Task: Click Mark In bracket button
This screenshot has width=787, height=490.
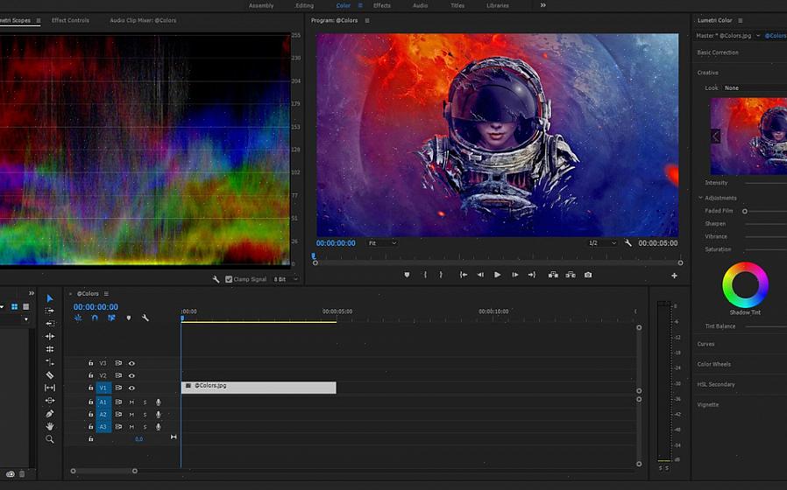Action: (x=425, y=275)
